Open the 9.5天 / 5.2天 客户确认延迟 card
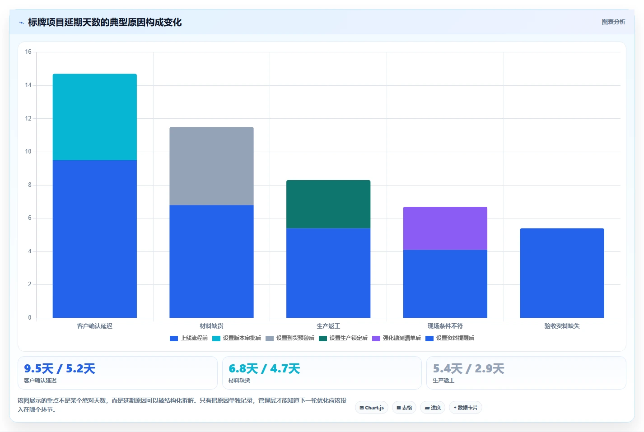 pyautogui.click(x=117, y=373)
